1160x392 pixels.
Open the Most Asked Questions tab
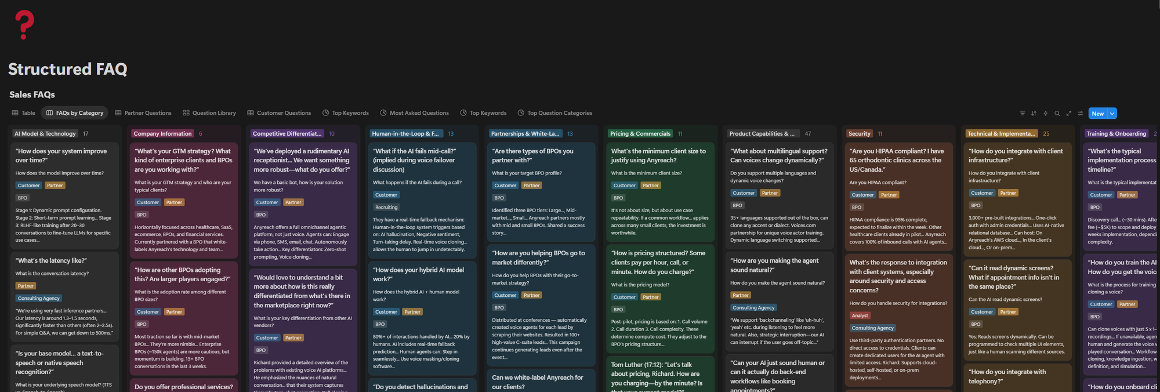coord(414,113)
